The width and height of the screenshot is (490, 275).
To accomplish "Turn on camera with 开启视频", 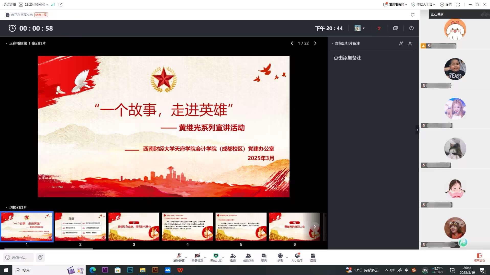I will point(197,257).
